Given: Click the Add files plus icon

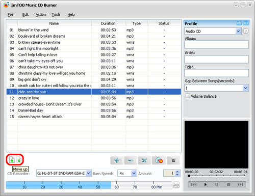Looking at the screenshot, I should [x=117, y=160].
